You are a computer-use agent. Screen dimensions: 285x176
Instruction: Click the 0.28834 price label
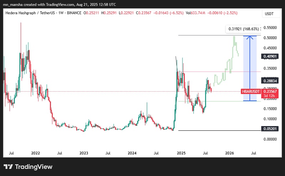pyautogui.click(x=270, y=81)
